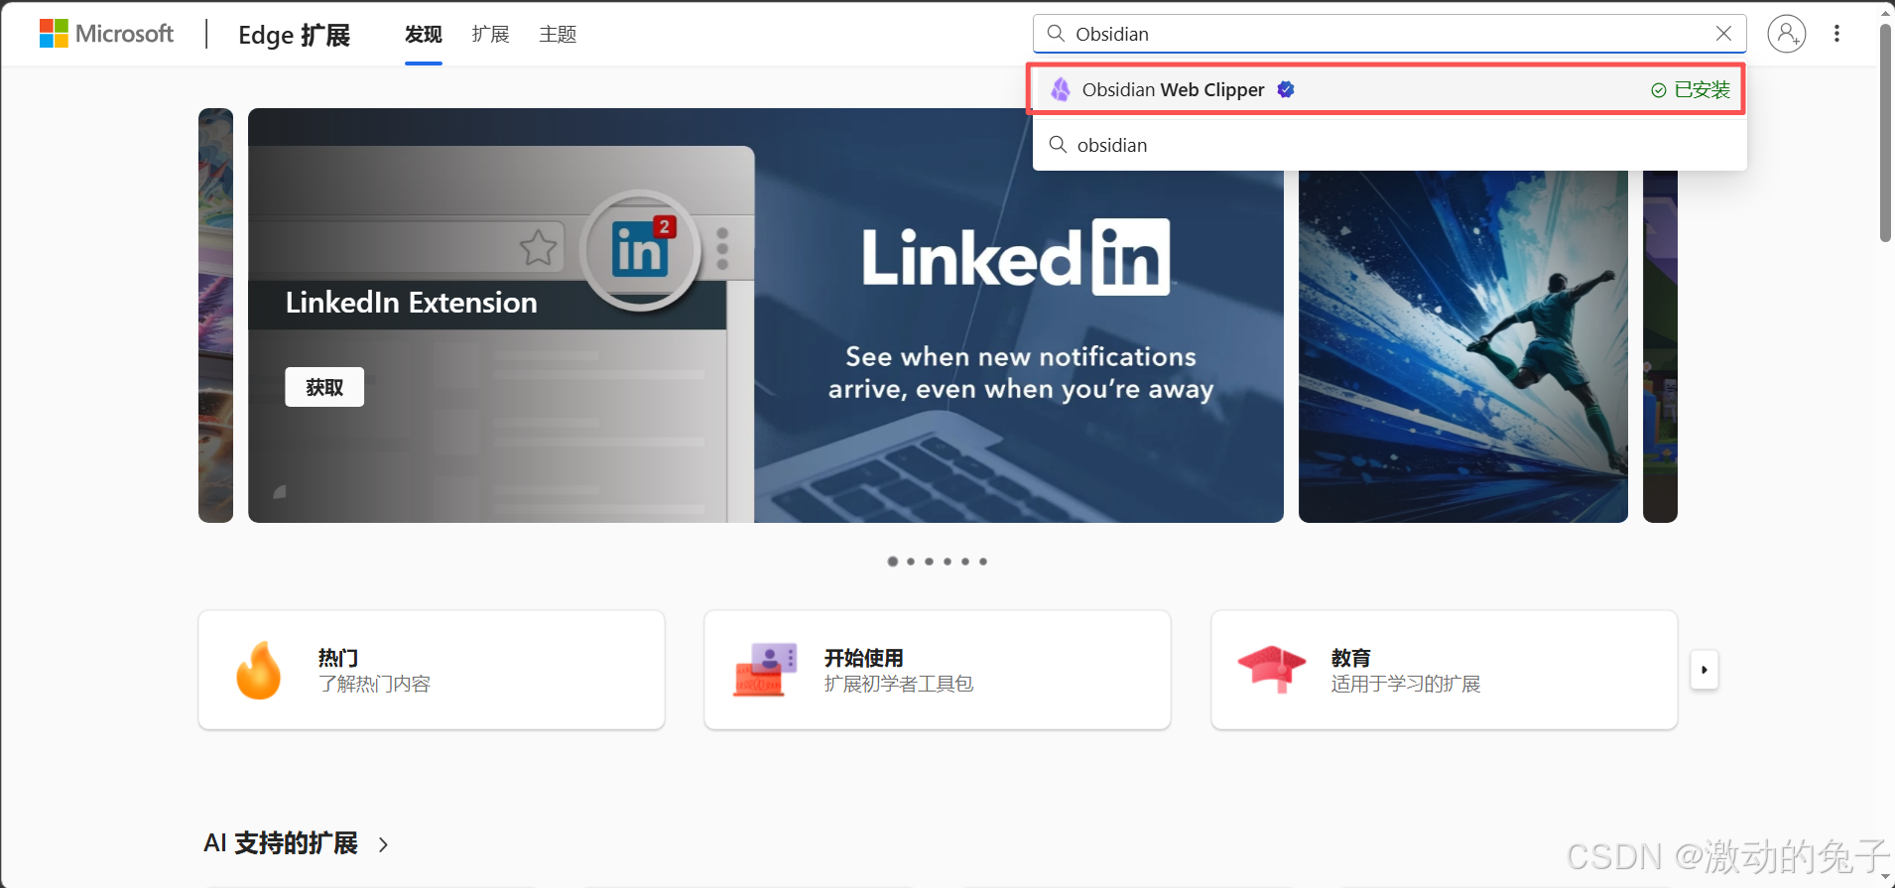Viewport: 1895px width, 888px height.
Task: Click the scrollbar down arrow
Action: (1885, 877)
